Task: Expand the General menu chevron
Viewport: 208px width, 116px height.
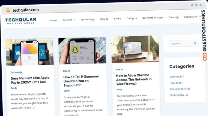Action: point(74,19)
